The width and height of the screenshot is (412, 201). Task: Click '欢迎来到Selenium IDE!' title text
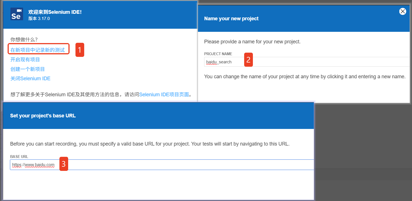(55, 12)
